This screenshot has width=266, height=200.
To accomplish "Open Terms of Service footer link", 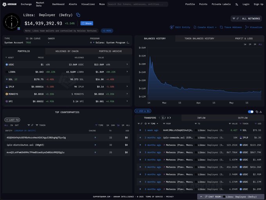I will [153, 196].
